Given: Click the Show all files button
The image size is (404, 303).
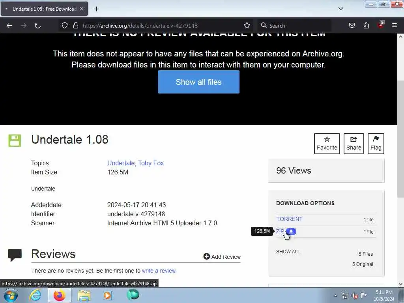Looking at the screenshot, I should [198, 82].
